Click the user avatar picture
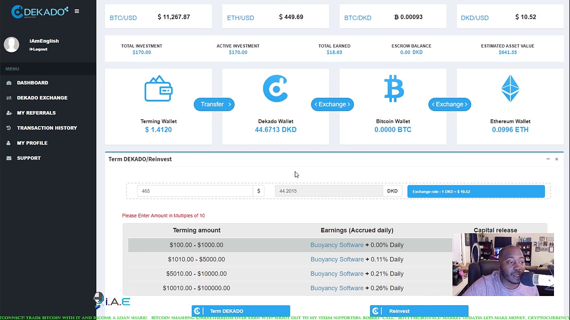570x320 pixels. [x=12, y=44]
